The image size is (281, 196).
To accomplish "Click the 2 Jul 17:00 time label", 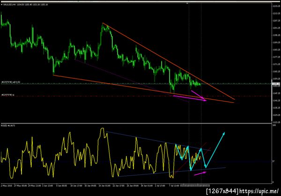I will [160, 186].
